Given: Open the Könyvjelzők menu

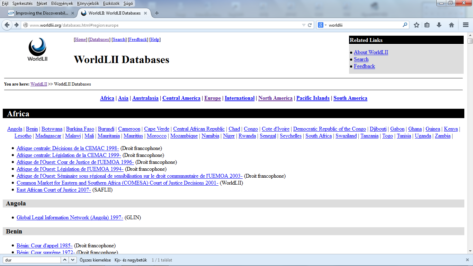Looking at the screenshot, I should [x=88, y=3].
